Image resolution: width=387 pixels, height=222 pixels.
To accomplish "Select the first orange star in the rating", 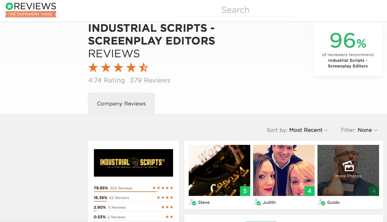I will pyautogui.click(x=93, y=67).
